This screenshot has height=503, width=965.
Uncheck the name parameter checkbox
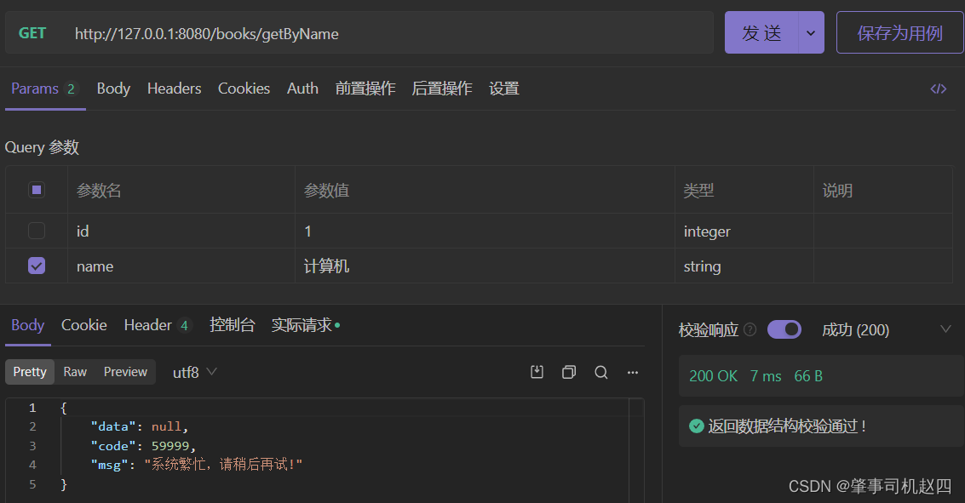coord(37,266)
